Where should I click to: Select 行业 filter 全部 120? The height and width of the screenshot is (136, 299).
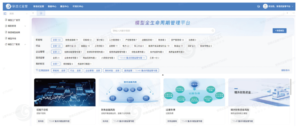click(57, 46)
